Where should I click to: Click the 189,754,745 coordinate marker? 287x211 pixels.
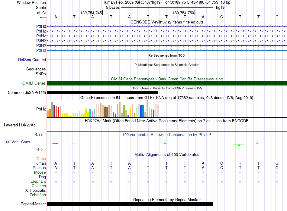click(91, 13)
